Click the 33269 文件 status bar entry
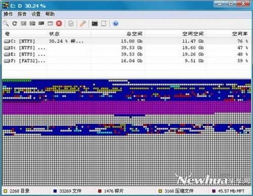This screenshot has height=196, width=253. (x=67, y=191)
